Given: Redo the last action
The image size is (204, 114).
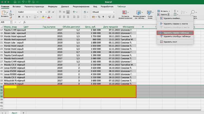Looking at the screenshot, I should pos(29,2).
